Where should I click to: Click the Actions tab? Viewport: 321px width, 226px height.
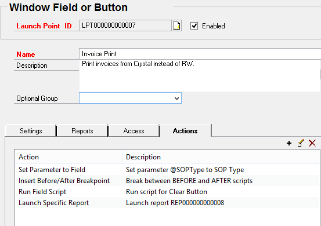(185, 130)
